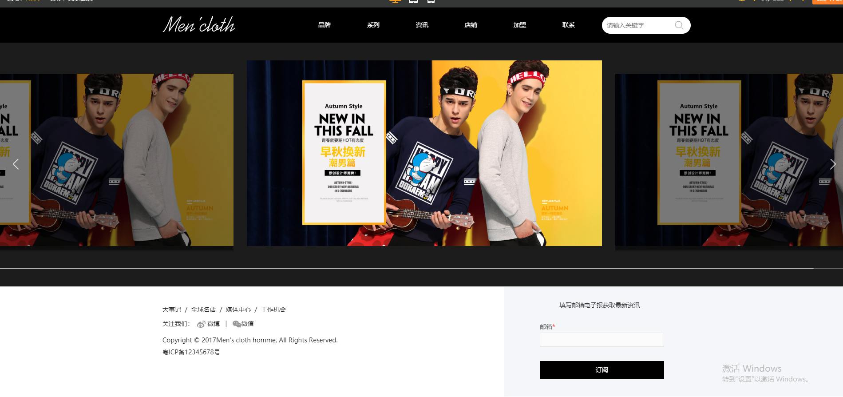Click the search magnifier icon

pos(679,25)
